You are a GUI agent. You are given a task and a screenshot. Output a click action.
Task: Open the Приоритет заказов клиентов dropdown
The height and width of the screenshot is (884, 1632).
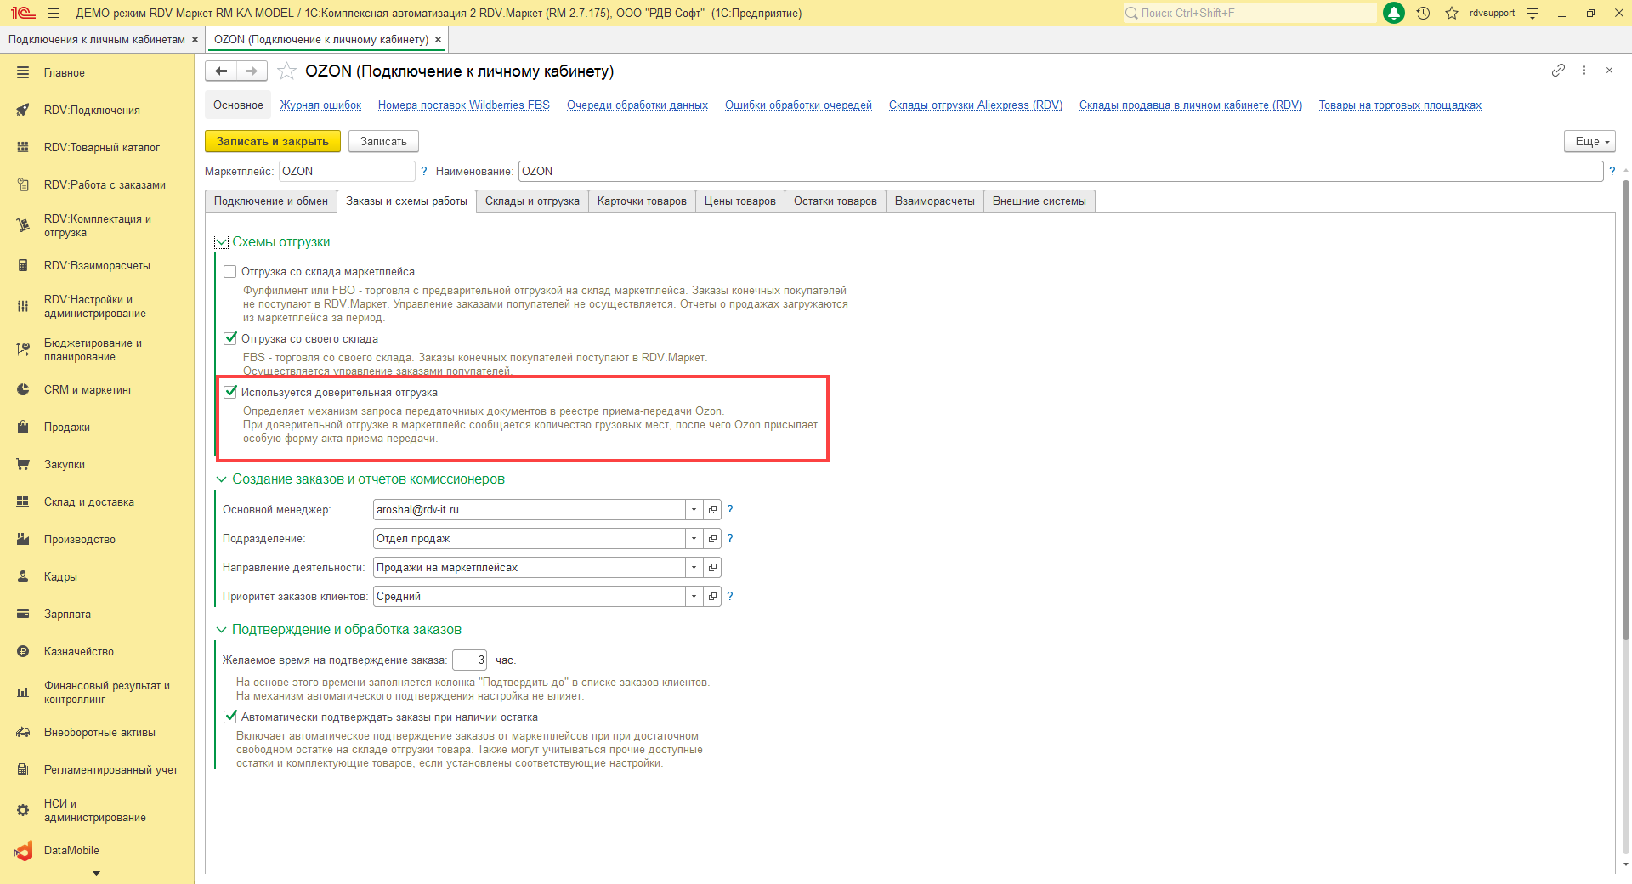coord(694,597)
